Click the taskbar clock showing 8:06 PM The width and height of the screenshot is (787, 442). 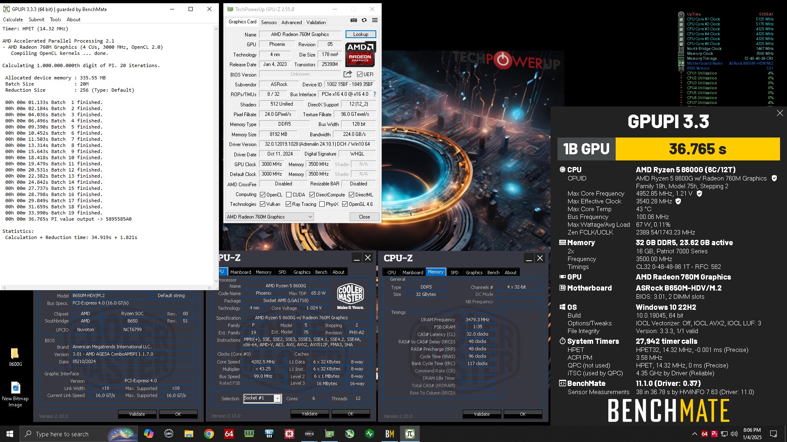pos(752,434)
